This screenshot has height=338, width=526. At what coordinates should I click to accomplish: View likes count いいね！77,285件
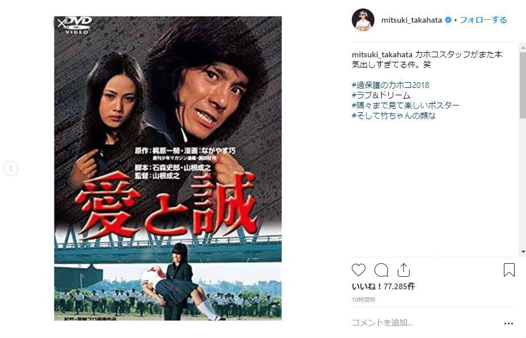pos(383,286)
